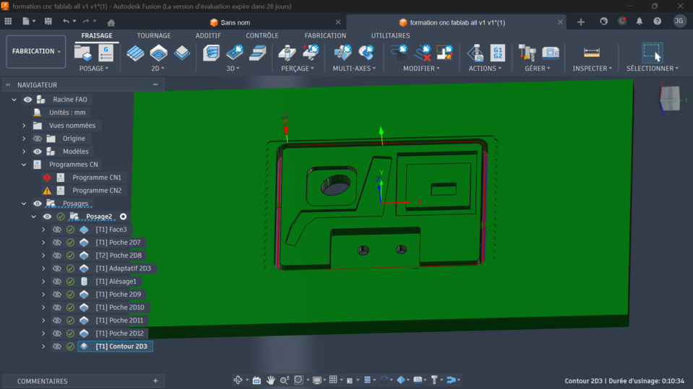
Task: Show the [T1] Face3 toolpath
Action: tap(57, 230)
